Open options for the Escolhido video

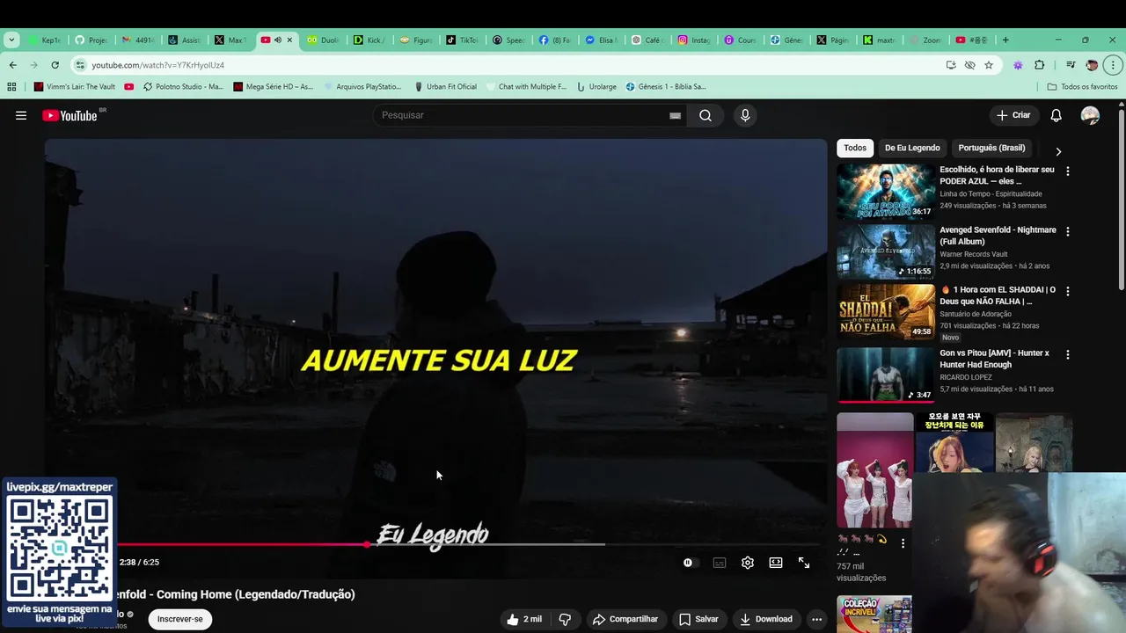1068,171
